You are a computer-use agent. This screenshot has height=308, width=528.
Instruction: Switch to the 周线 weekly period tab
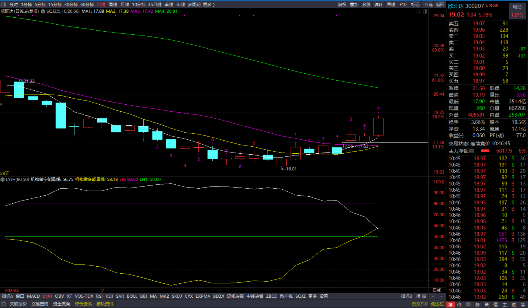113,4
